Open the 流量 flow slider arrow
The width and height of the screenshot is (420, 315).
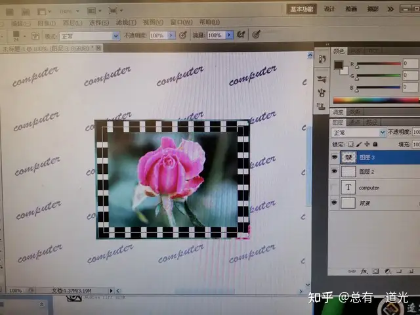click(x=229, y=35)
